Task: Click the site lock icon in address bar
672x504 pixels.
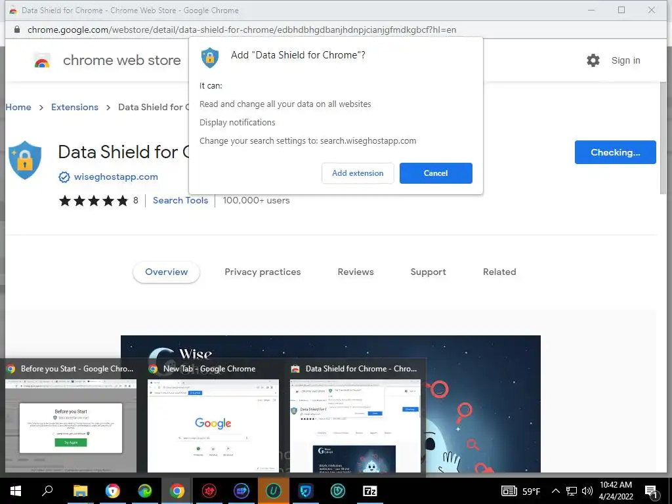Action: click(16, 30)
